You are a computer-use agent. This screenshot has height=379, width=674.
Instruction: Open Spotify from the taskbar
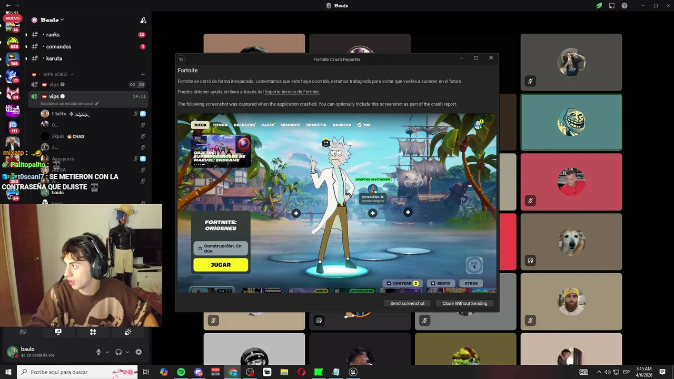click(181, 372)
